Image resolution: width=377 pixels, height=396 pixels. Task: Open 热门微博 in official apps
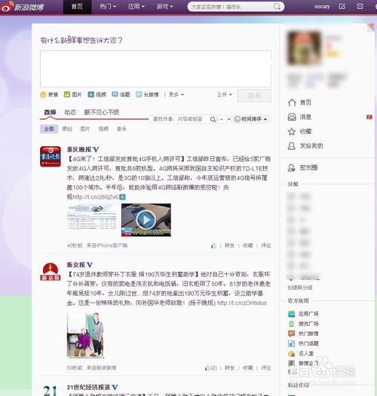tap(303, 334)
